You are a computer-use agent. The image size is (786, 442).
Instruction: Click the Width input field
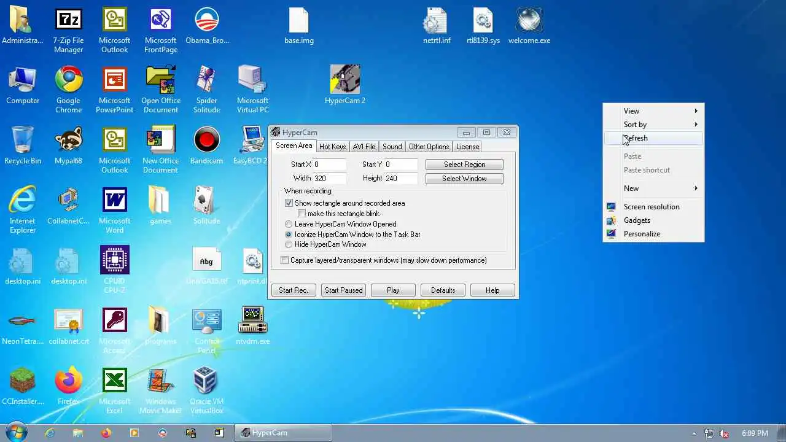click(x=330, y=179)
